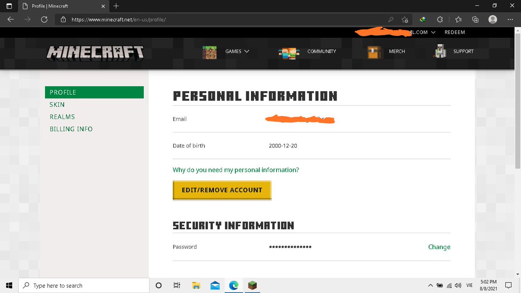Click Edge icon on taskbar
This screenshot has height=293, width=521.
pyautogui.click(x=234, y=285)
